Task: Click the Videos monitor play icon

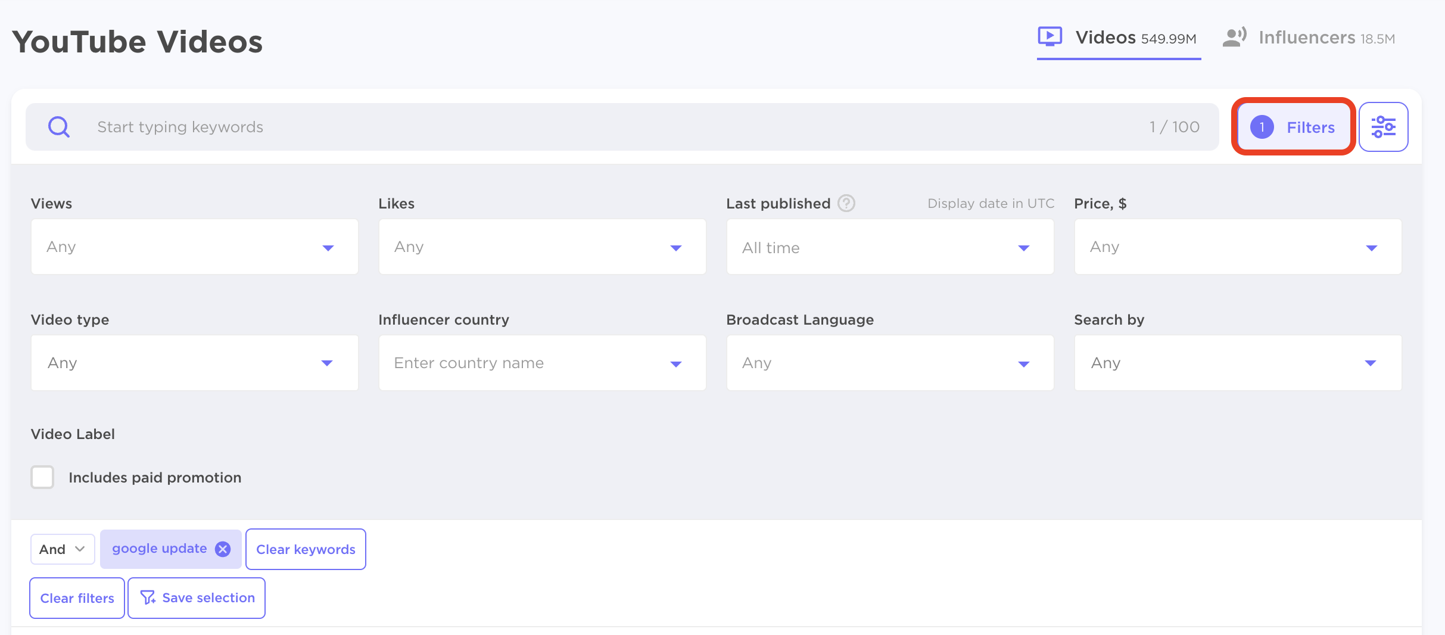Action: pyautogui.click(x=1050, y=37)
